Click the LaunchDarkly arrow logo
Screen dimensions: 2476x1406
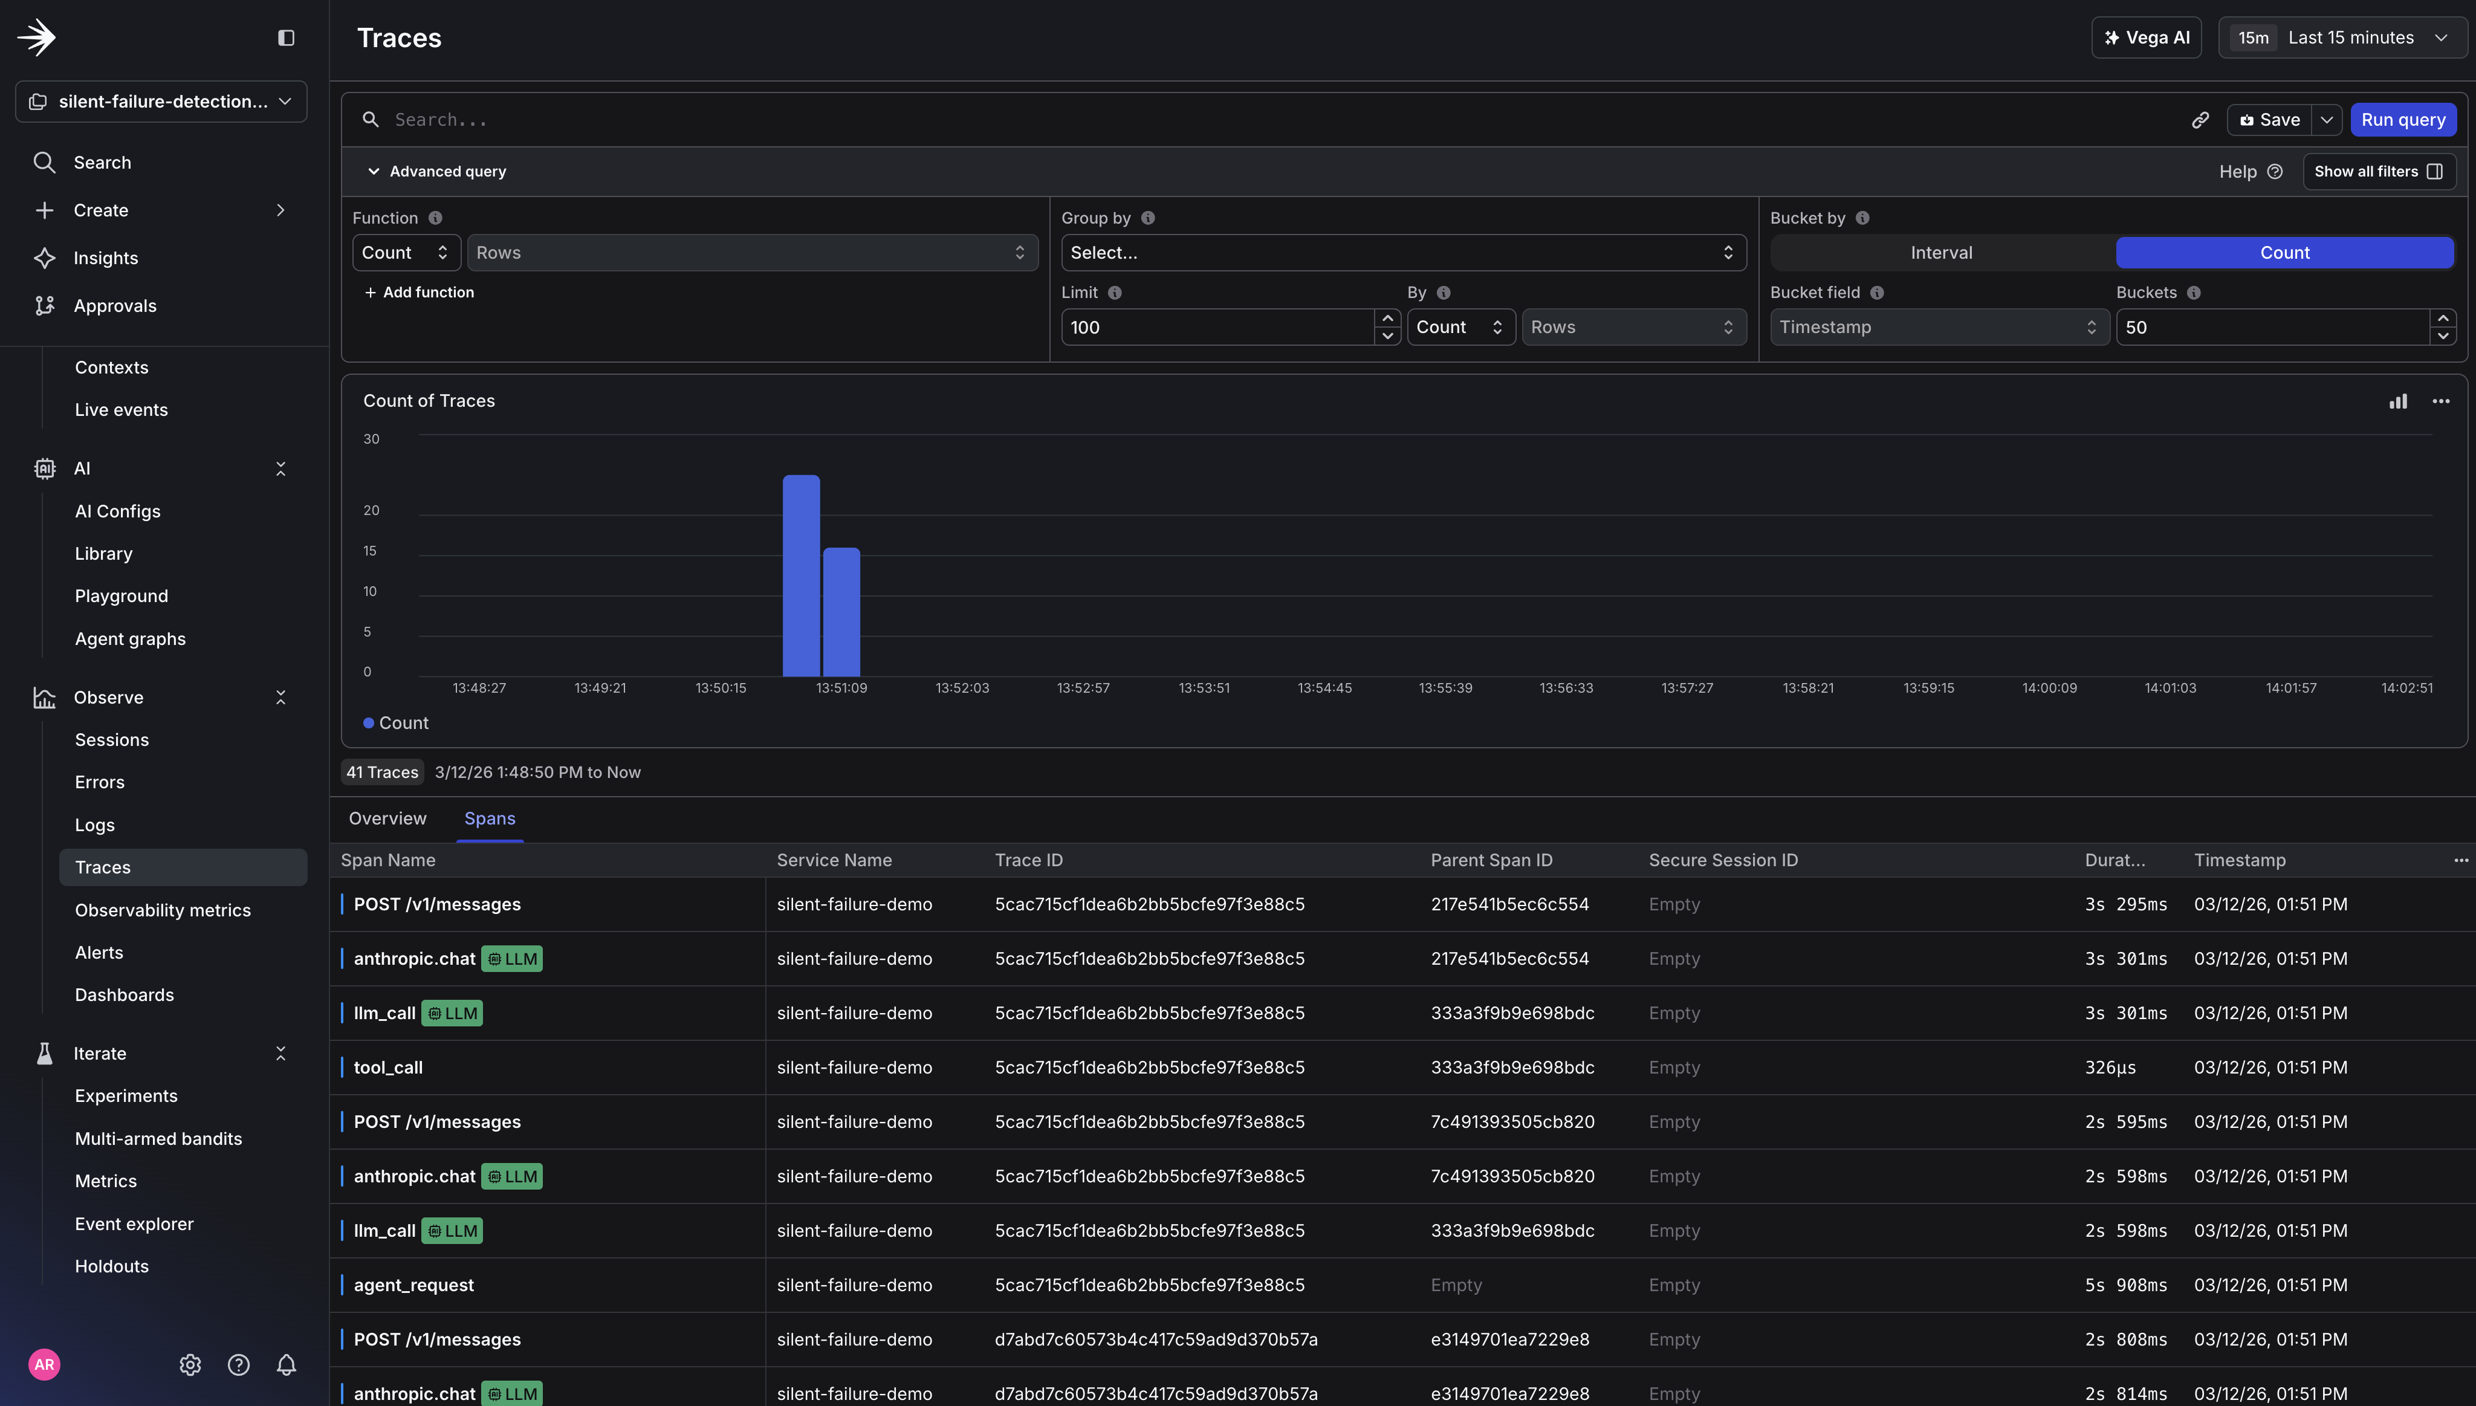pos(37,37)
